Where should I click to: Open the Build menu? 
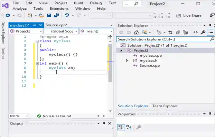click(78, 3)
